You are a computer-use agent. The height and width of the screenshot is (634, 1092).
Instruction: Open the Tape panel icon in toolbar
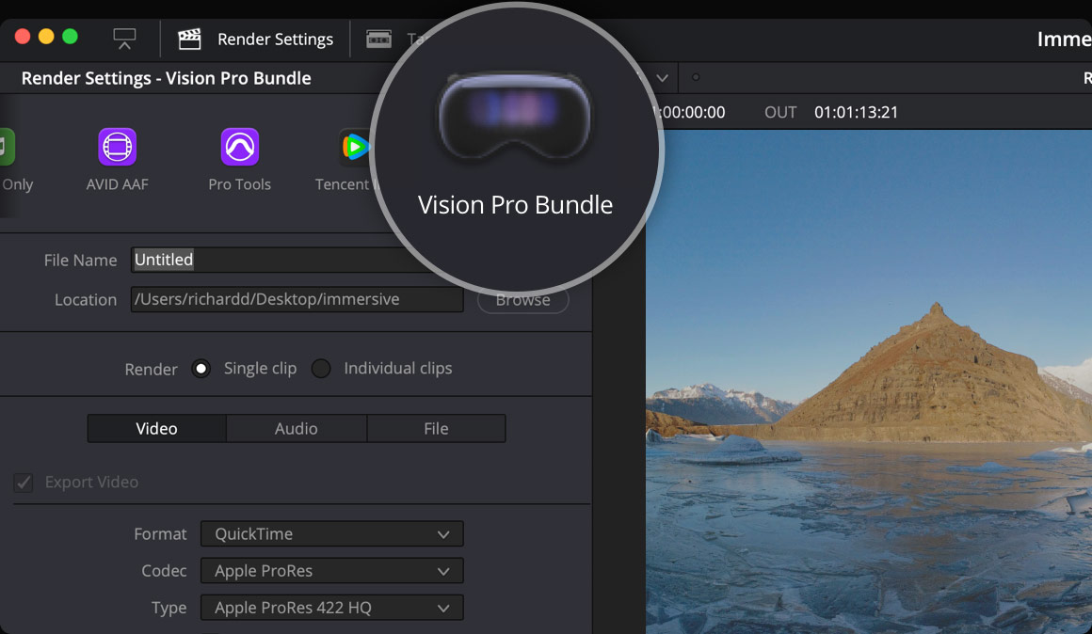(378, 39)
